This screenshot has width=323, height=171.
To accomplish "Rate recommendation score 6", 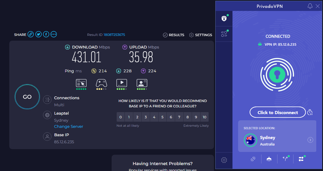I will pos(171,117).
